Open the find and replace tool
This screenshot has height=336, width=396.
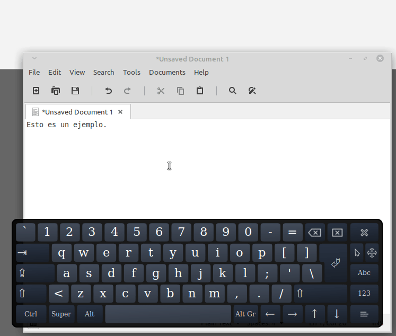click(x=252, y=91)
